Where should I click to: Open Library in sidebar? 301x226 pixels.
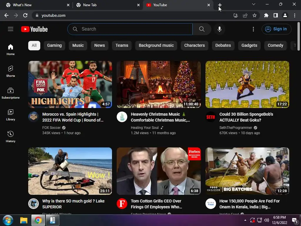(x=11, y=115)
